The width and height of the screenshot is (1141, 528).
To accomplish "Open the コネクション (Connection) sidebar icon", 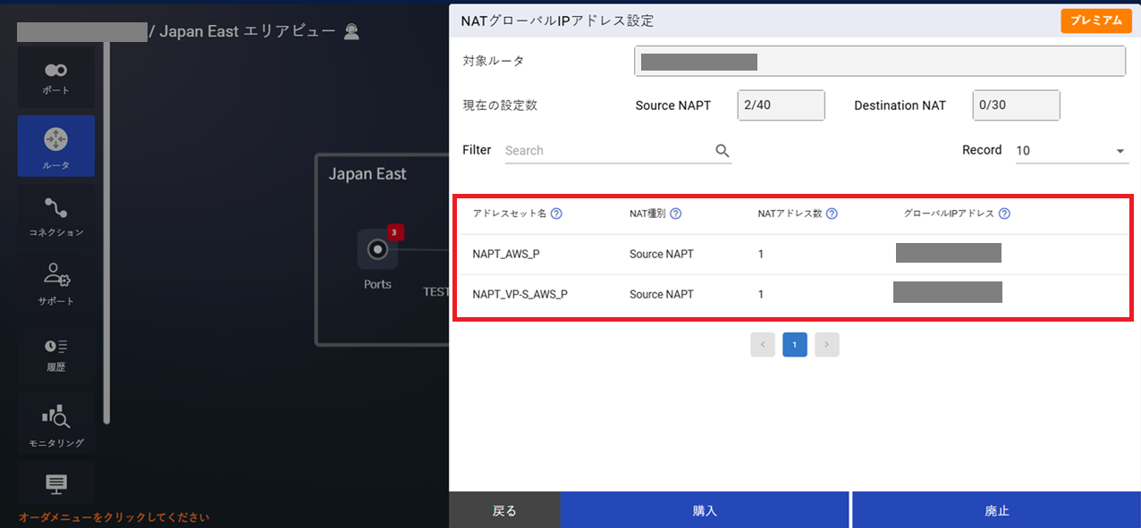I will click(55, 215).
